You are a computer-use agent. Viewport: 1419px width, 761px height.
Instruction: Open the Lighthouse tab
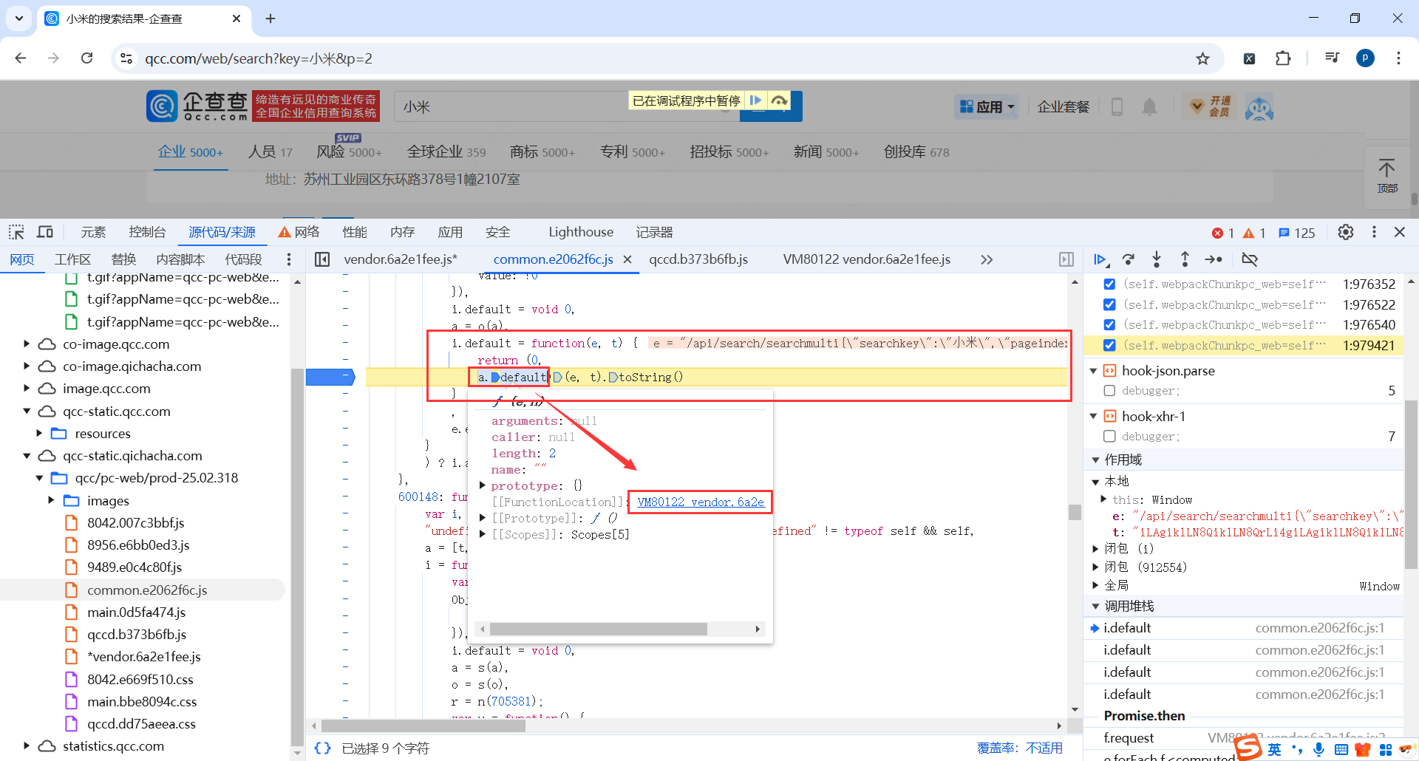(581, 233)
